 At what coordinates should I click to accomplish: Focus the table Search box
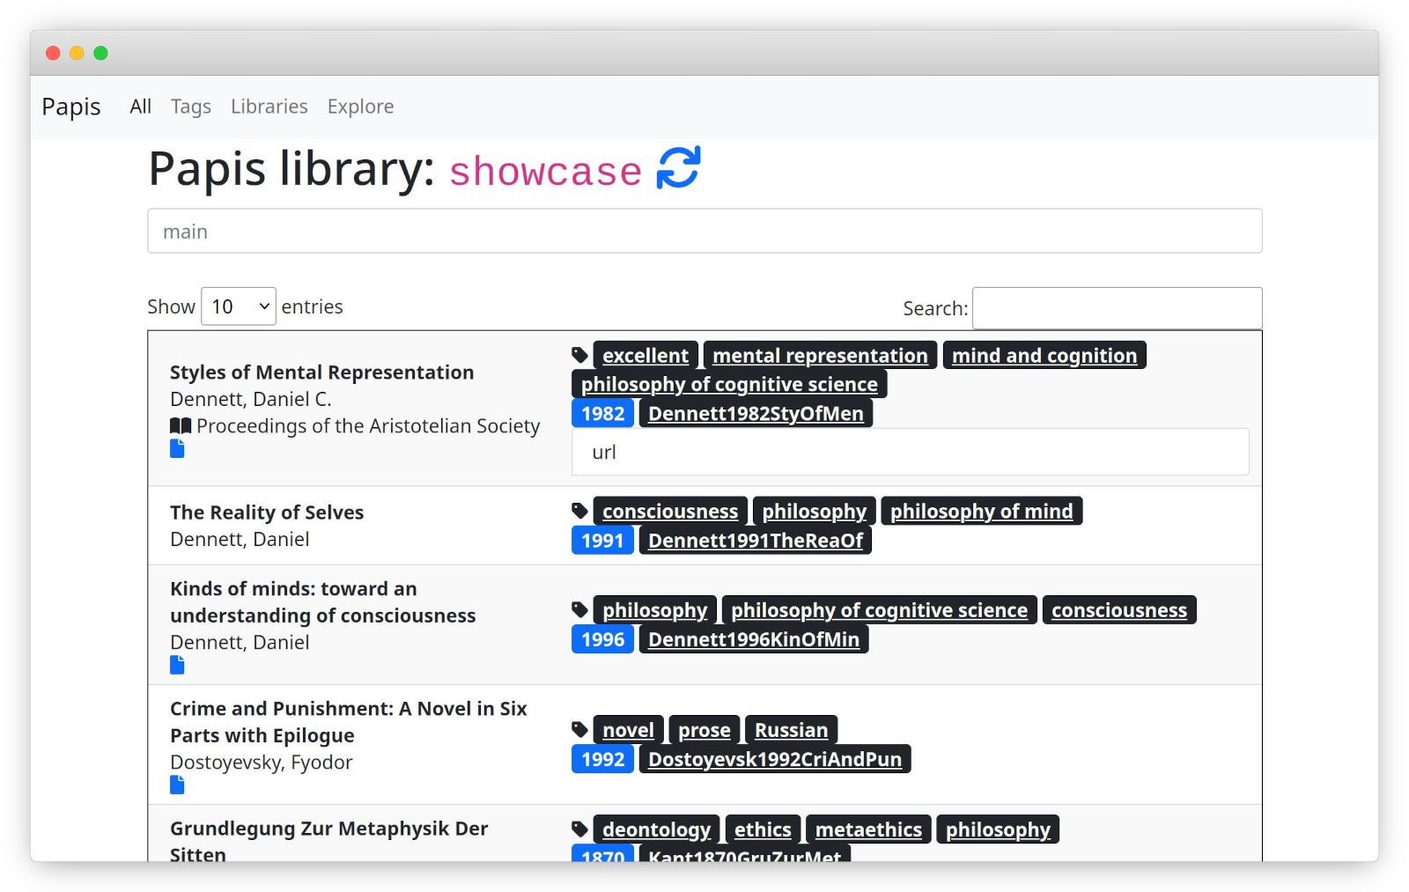pos(1117,308)
